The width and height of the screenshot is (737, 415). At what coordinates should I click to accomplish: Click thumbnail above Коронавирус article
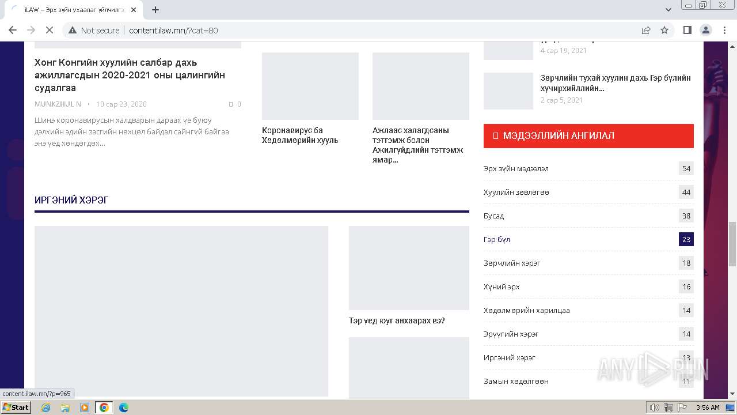pos(310,86)
